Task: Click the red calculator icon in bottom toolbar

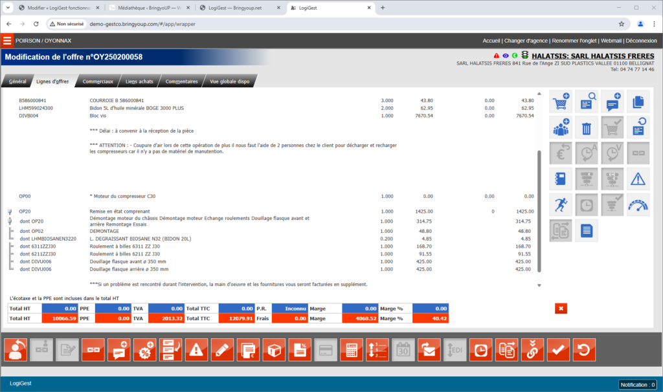Action: pyautogui.click(x=351, y=350)
